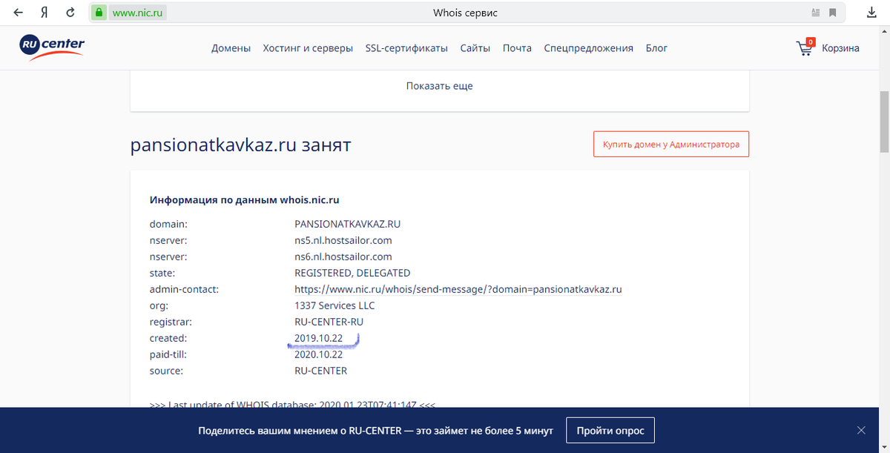890x453 pixels.
Task: Click the Информация по данным whois.nic.ru heading
Action: 245,200
